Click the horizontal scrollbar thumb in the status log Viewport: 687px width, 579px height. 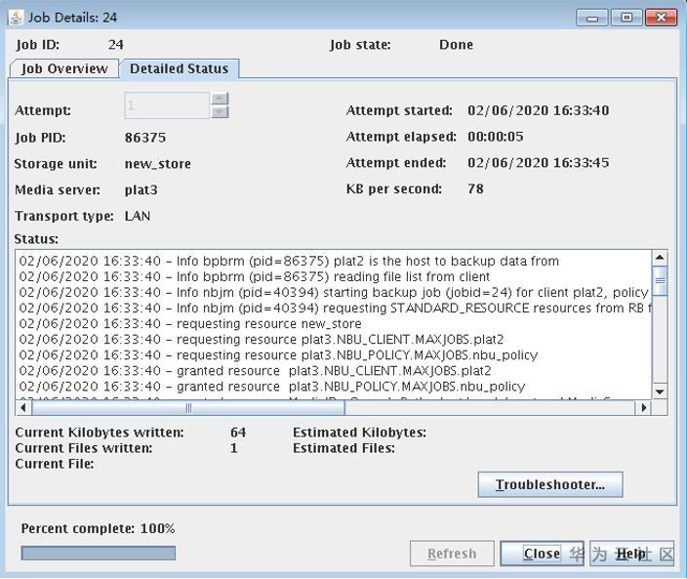coord(188,408)
